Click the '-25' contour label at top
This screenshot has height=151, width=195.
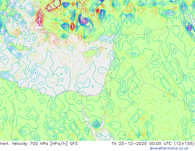pos(85,12)
